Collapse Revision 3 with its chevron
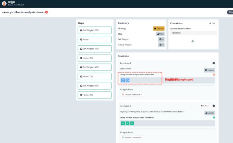This screenshot has height=143, width=233. coord(214,106)
